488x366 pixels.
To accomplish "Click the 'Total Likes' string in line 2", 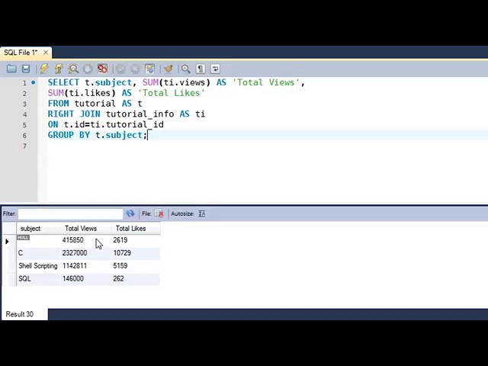I will (x=171, y=93).
